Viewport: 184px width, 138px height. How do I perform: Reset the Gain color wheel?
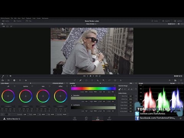tap(50, 86)
